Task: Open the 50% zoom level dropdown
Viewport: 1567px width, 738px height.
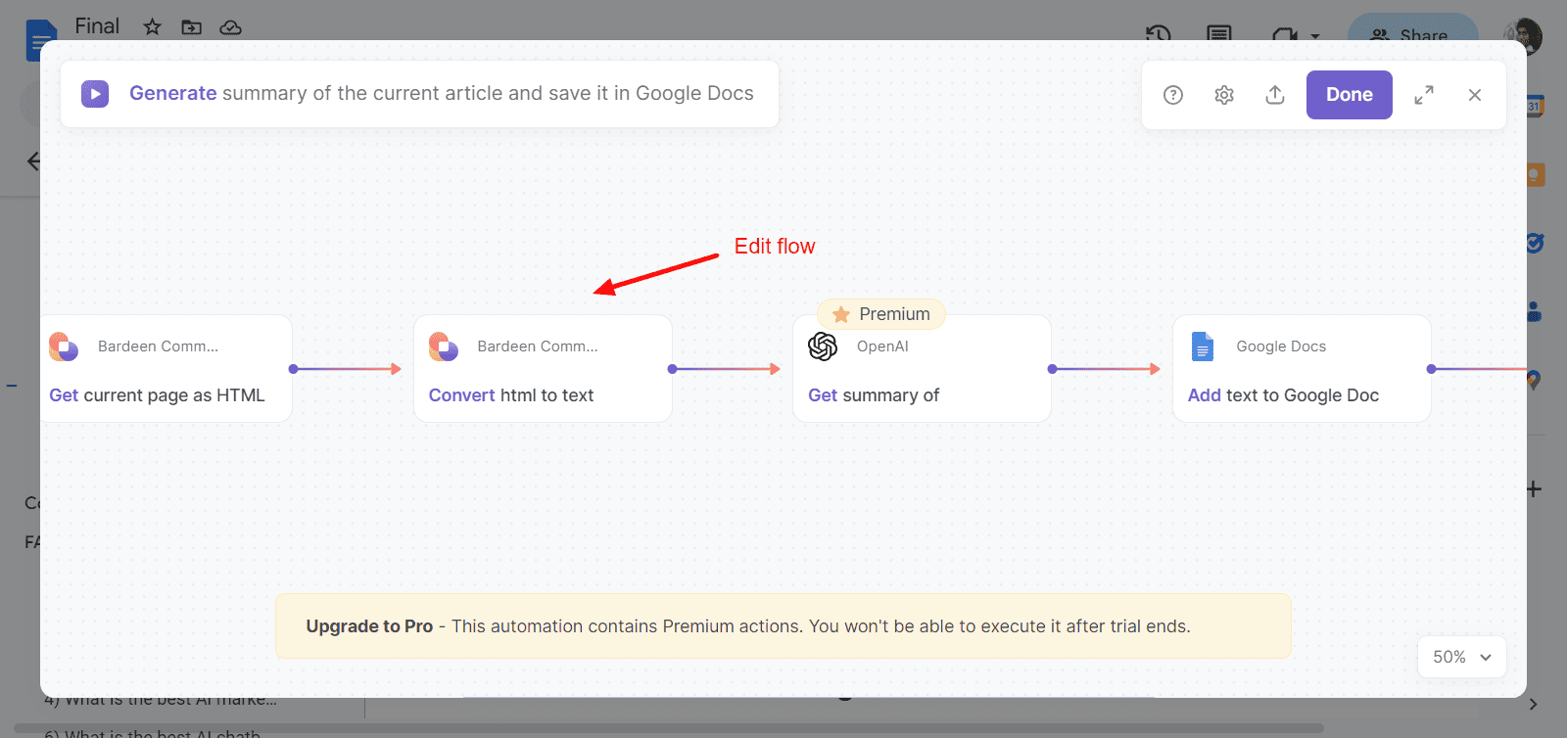Action: [1461, 657]
